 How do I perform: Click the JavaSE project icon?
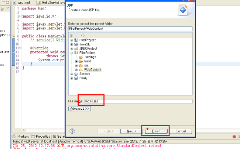pyautogui.click(x=76, y=44)
